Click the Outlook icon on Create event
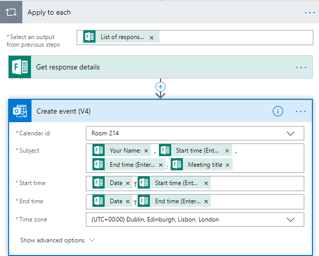 click(x=20, y=111)
